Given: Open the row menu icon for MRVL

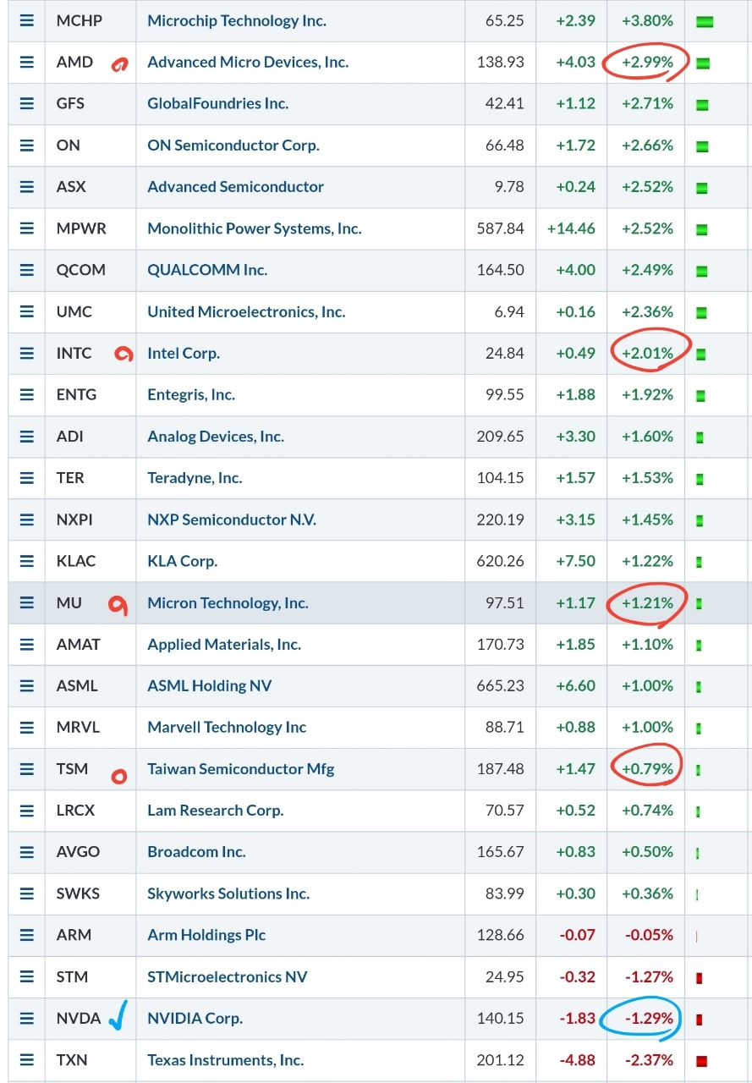Looking at the screenshot, I should tap(27, 727).
